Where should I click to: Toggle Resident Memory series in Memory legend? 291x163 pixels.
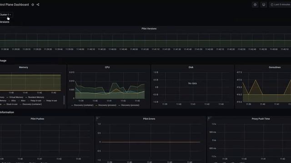36,97
